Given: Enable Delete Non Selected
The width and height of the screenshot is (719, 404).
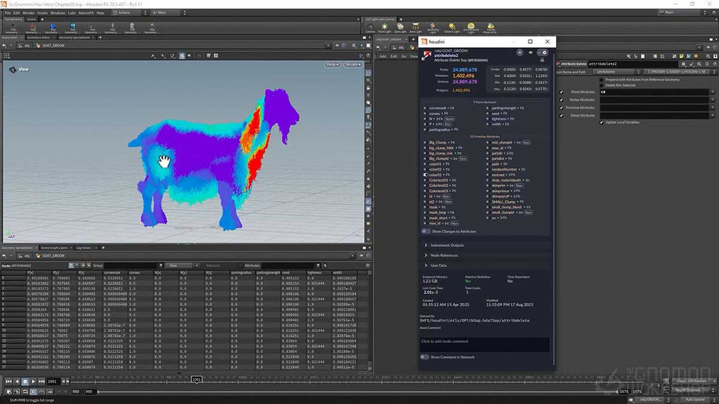Looking at the screenshot, I should click(x=602, y=85).
